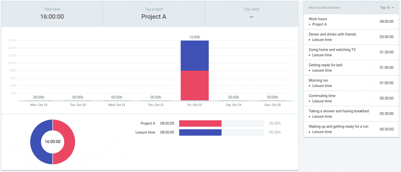401x172 pixels.
Task: Click the red Project A progress bar
Action: point(200,123)
